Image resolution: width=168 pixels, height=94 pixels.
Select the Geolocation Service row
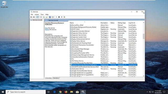[103, 69]
